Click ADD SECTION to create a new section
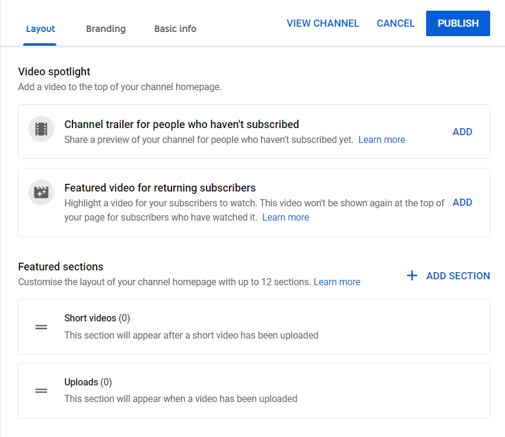The image size is (505, 437). click(458, 276)
